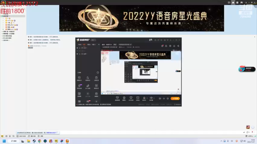
Task: Open the speaker options arrow
Action: coord(154,98)
